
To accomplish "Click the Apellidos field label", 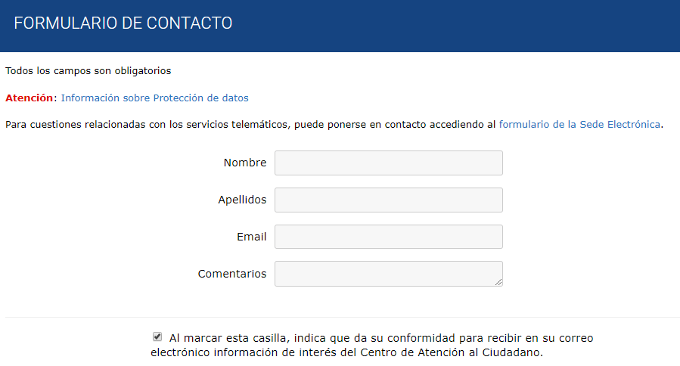I will coord(242,200).
